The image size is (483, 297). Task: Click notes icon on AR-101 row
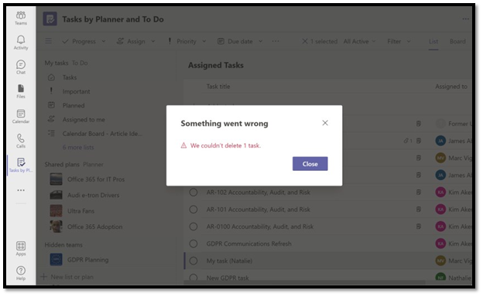point(418,210)
